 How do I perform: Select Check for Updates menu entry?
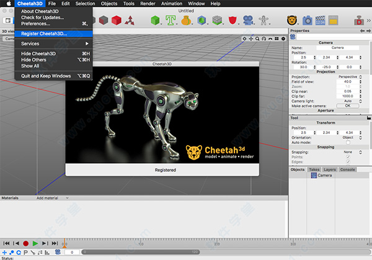(53, 17)
